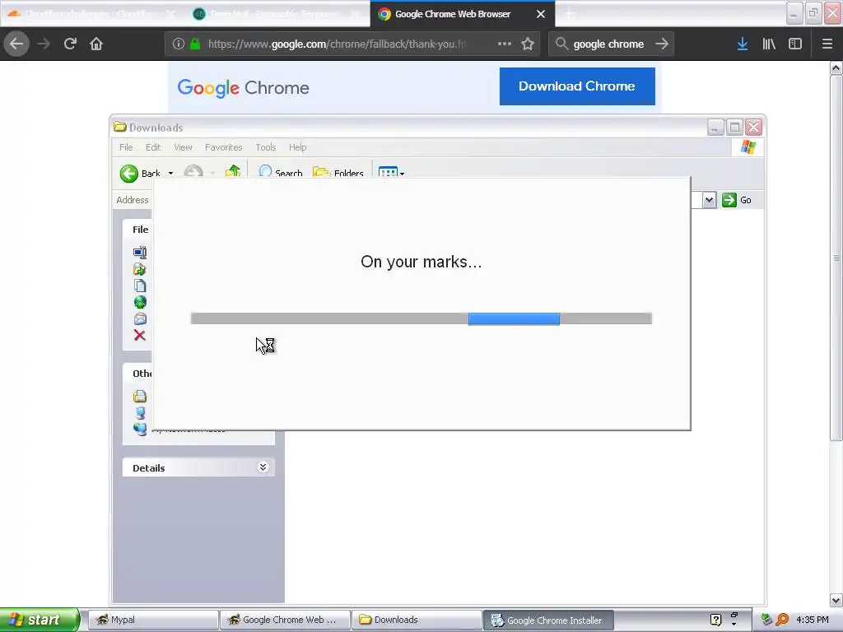Click the browser forward arrow button

[x=44, y=44]
